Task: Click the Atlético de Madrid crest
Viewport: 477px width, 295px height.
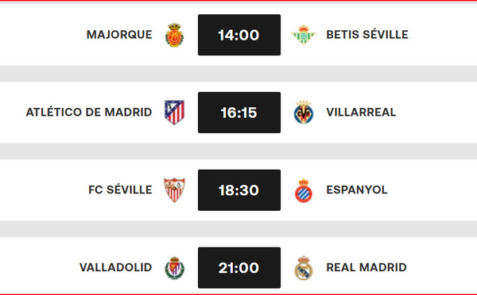Action: (174, 113)
